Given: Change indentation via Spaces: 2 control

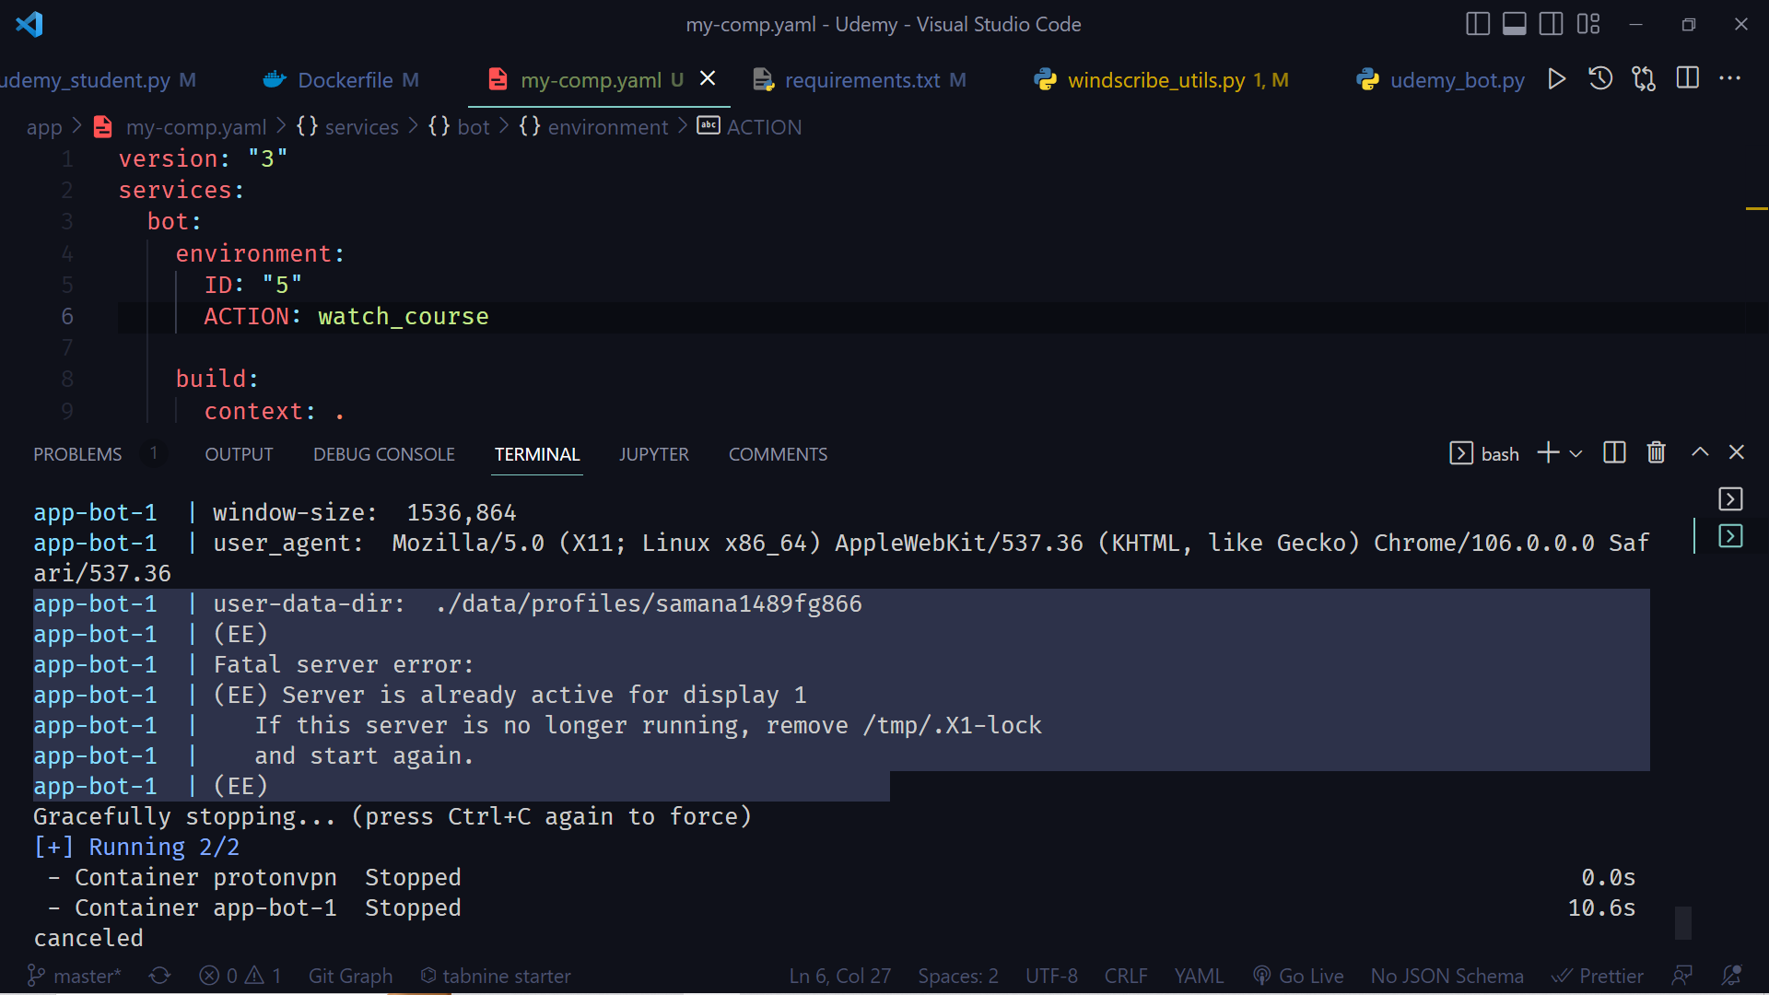Looking at the screenshot, I should coord(957,976).
